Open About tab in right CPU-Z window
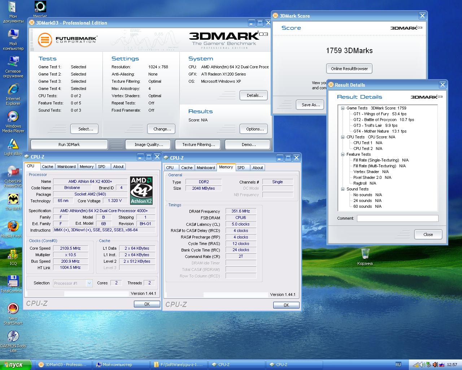The height and width of the screenshot is (370, 462). tap(258, 168)
